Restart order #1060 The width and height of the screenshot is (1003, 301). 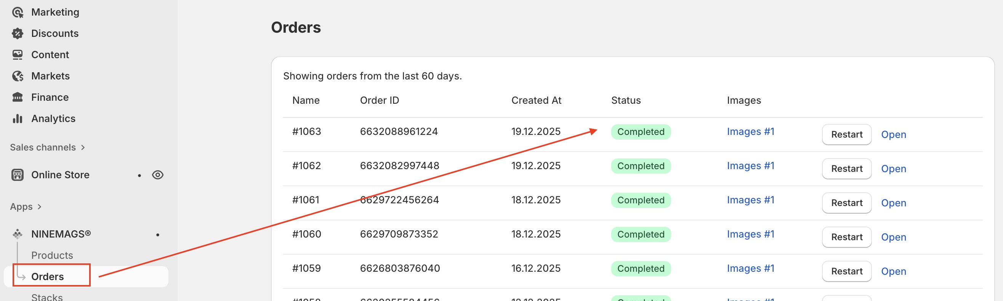pos(846,237)
